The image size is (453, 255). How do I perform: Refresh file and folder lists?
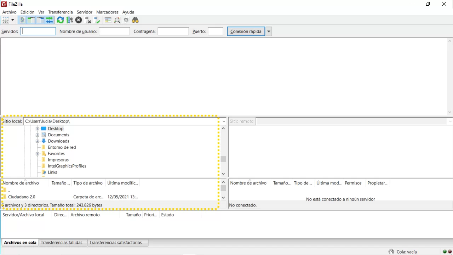61,20
